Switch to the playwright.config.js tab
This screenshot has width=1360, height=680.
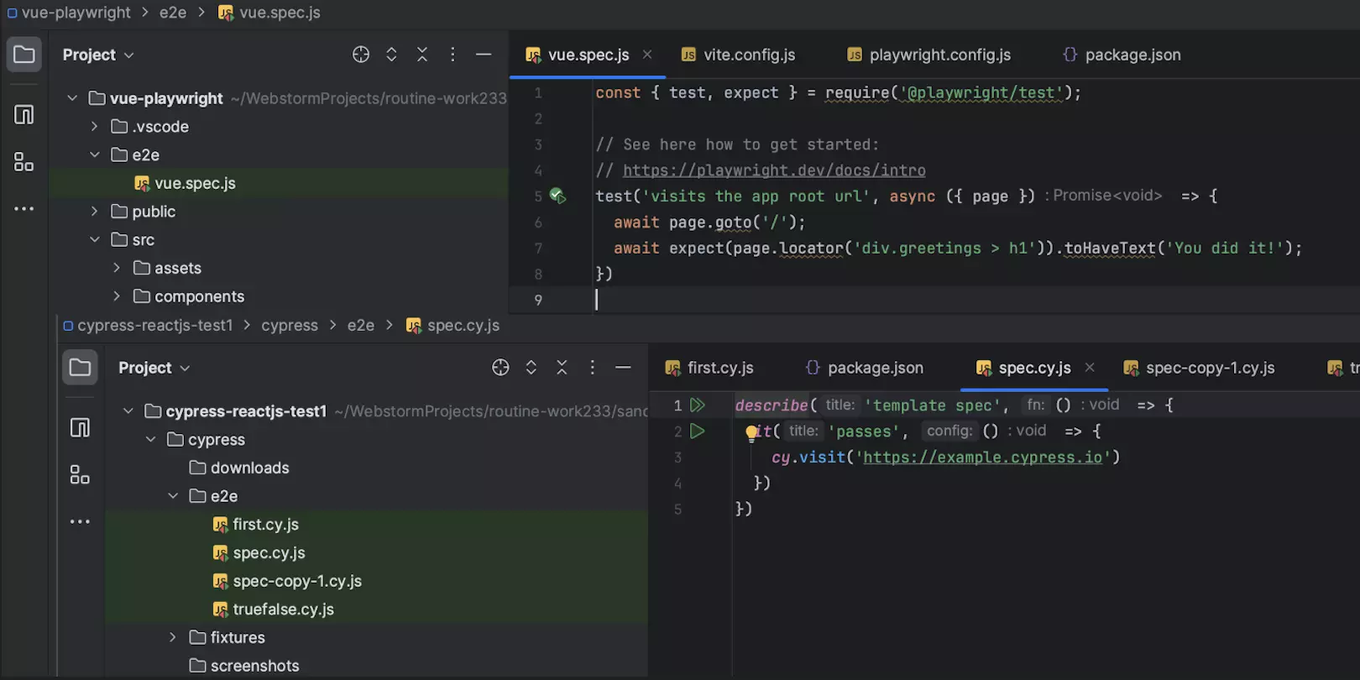(x=939, y=55)
